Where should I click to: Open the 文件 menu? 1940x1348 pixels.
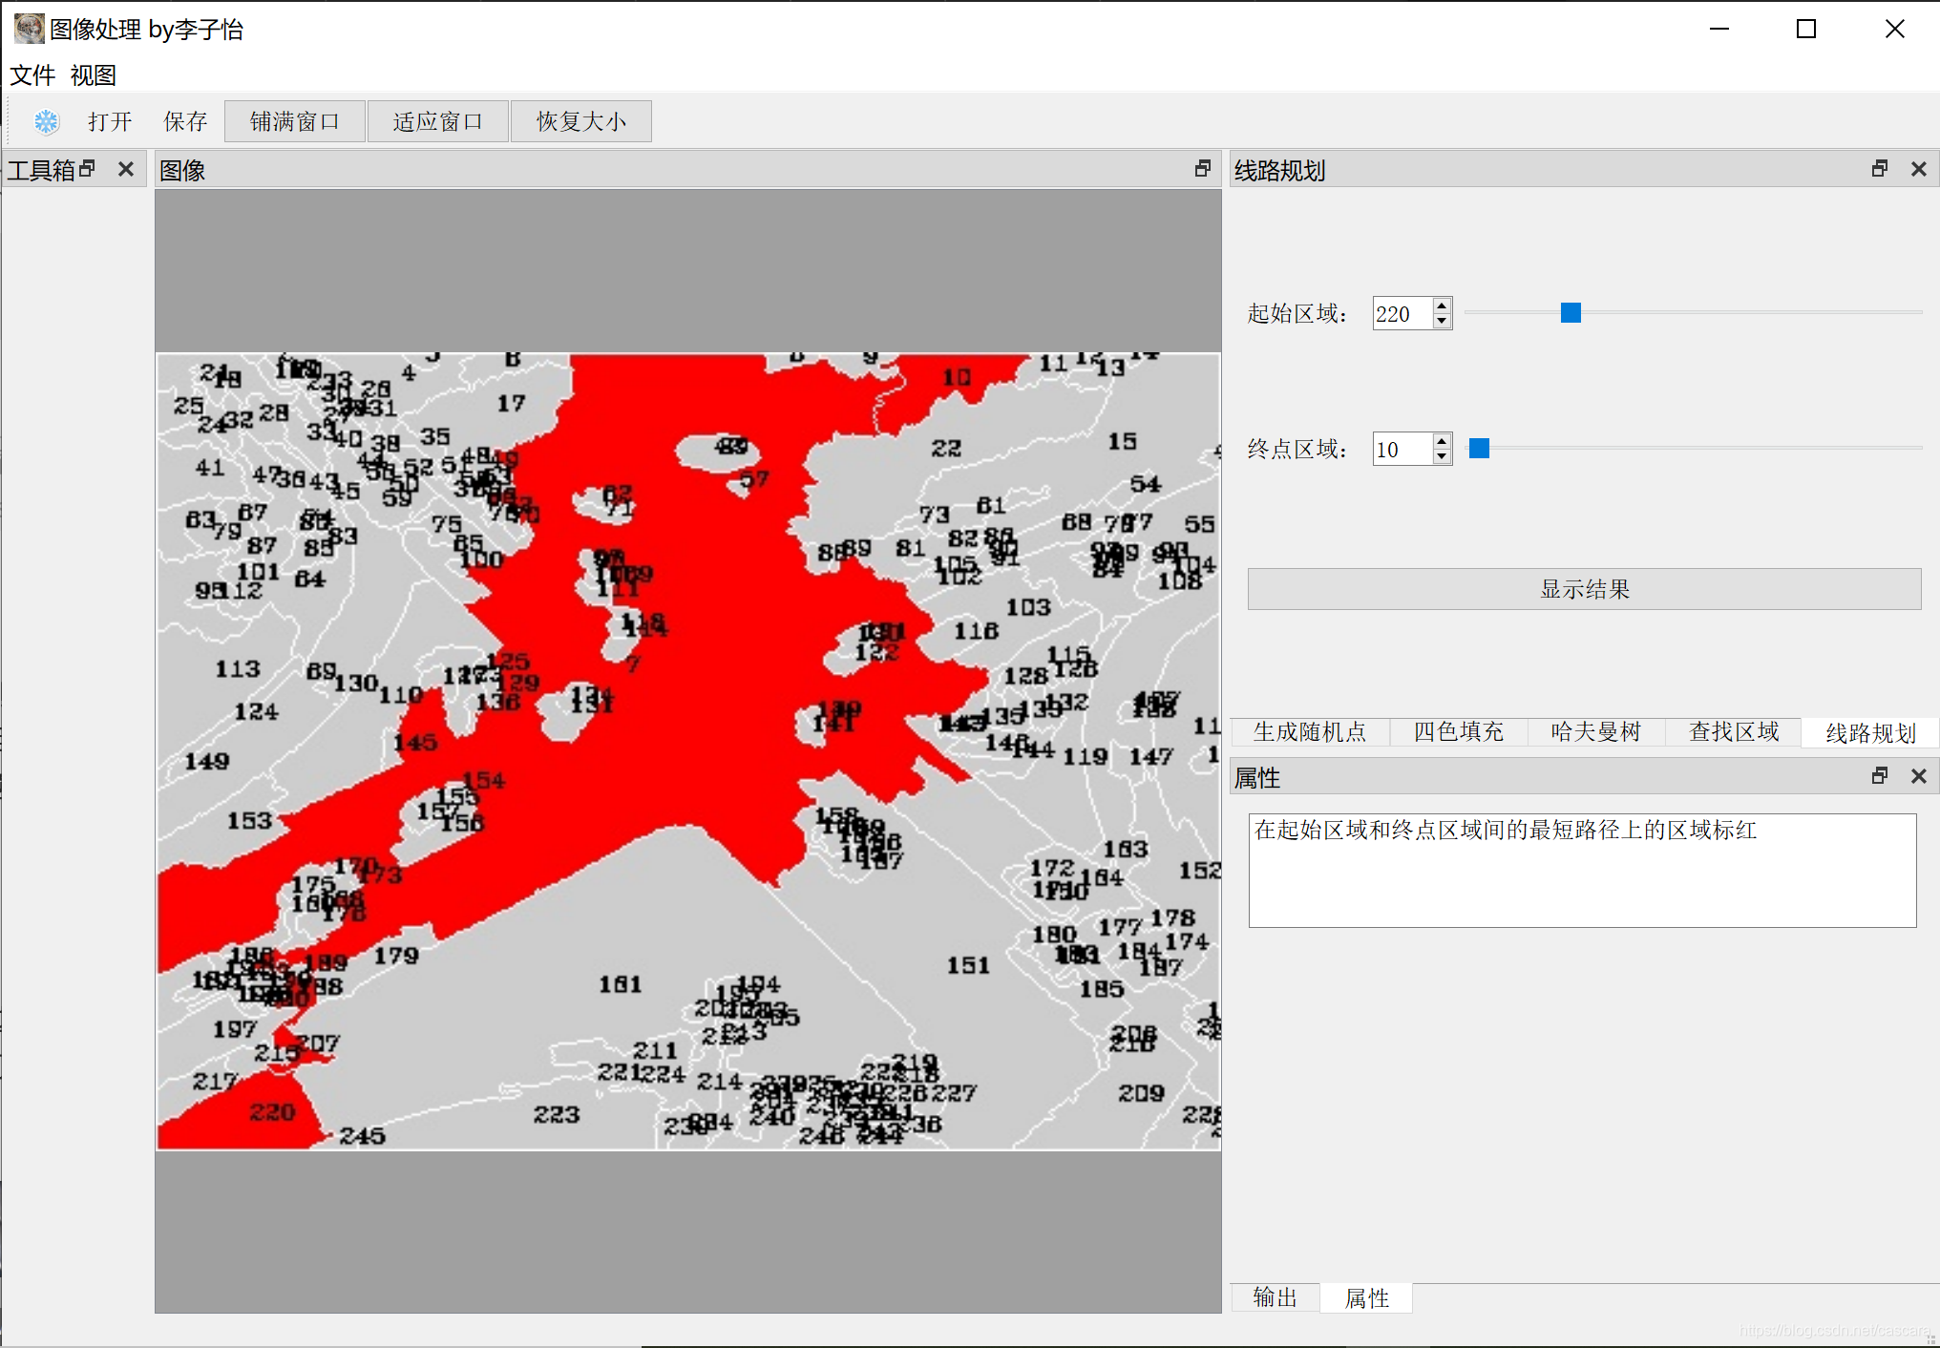tap(32, 74)
